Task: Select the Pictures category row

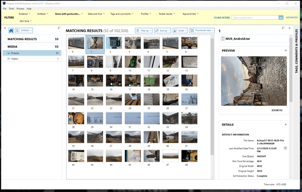Action: click(x=32, y=53)
